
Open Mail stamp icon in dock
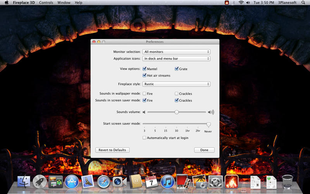coord(88,182)
